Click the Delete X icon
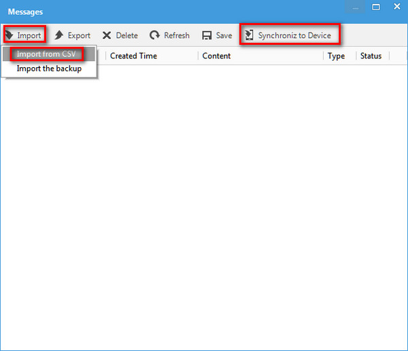The image size is (408, 351). pos(107,35)
